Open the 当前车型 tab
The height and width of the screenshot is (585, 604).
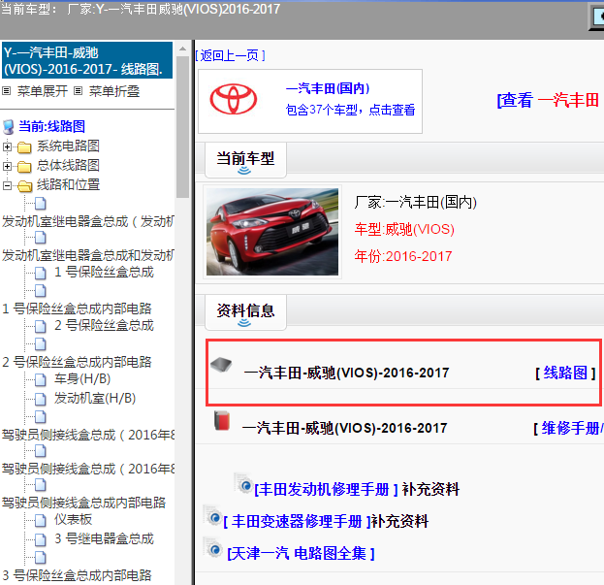[245, 160]
